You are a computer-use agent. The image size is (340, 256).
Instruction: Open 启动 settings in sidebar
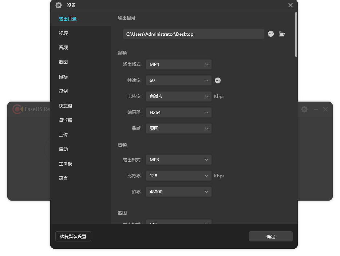63,149
